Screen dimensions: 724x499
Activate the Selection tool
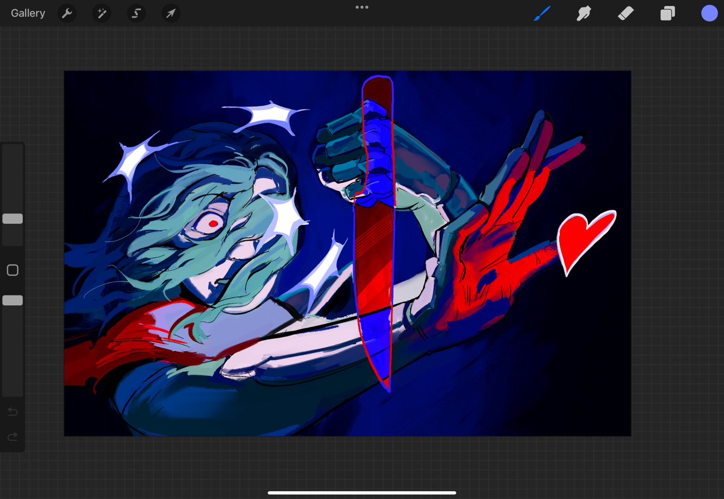point(136,13)
